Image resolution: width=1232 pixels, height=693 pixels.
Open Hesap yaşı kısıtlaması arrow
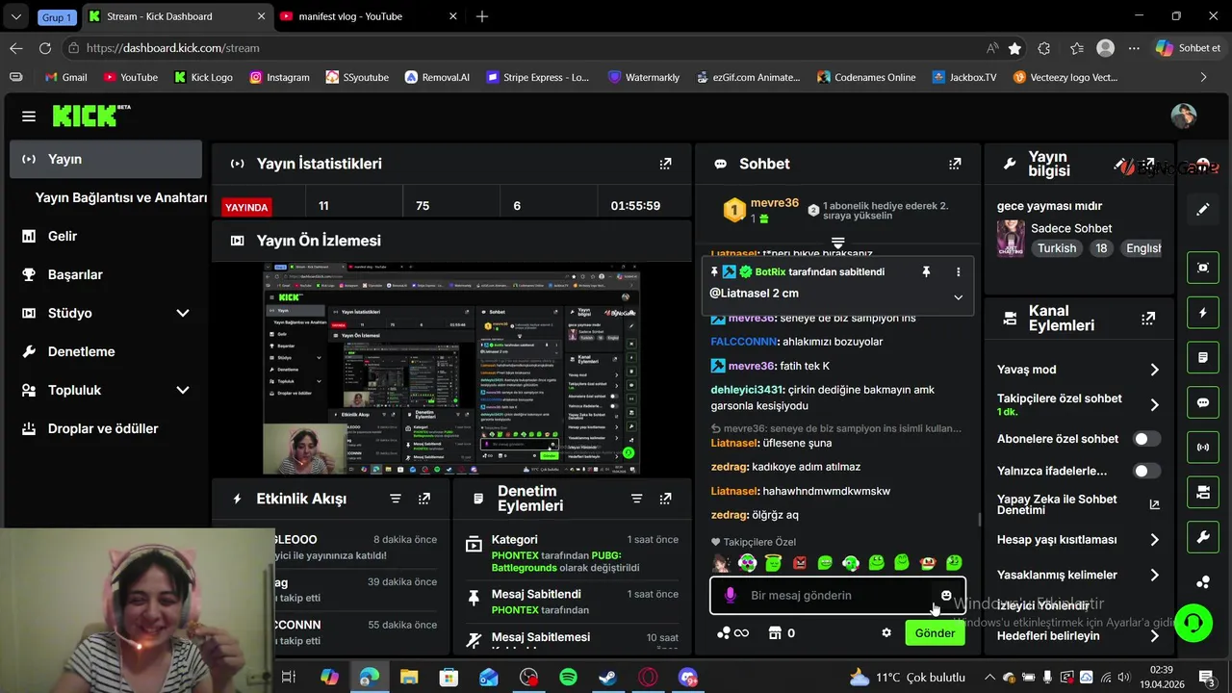[1154, 540]
